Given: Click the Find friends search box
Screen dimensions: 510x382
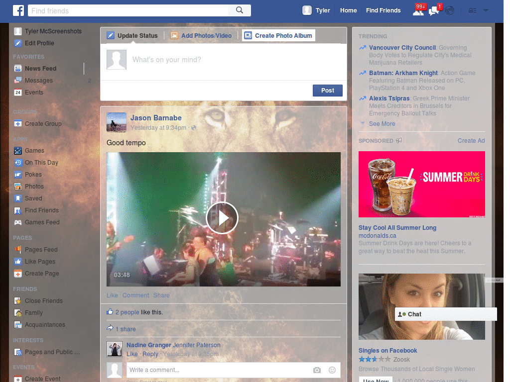Looking at the screenshot, I should click(128, 10).
